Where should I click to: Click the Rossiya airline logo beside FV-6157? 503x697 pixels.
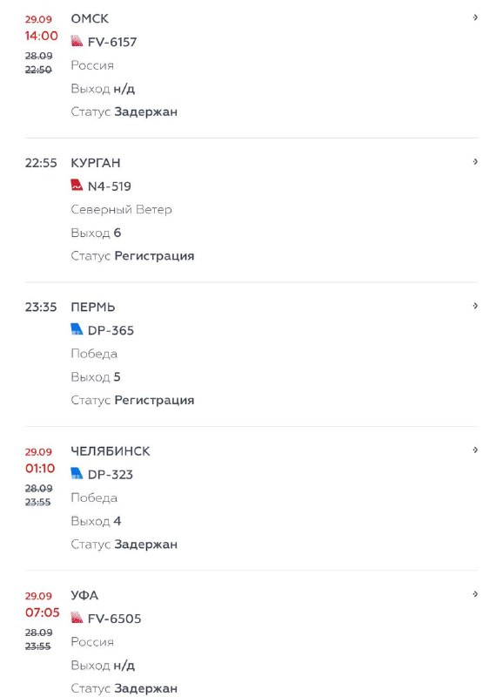pyautogui.click(x=77, y=41)
